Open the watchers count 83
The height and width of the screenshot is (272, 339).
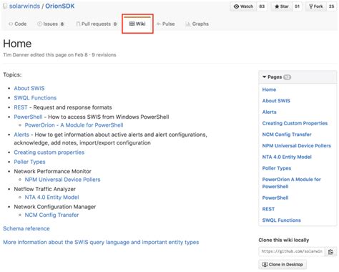262,6
